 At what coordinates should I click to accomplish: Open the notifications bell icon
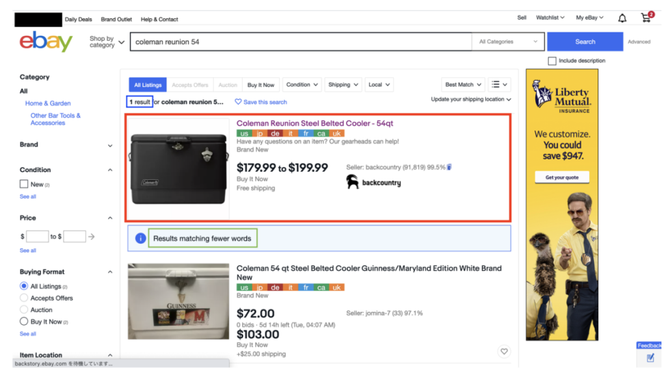[x=622, y=18]
